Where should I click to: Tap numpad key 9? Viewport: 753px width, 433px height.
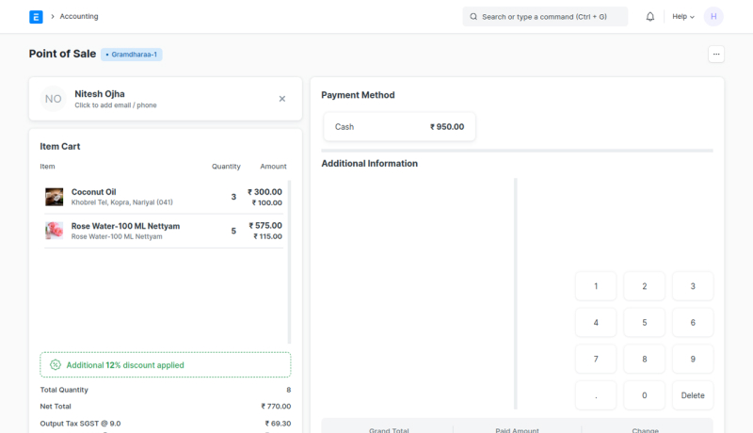(x=693, y=359)
